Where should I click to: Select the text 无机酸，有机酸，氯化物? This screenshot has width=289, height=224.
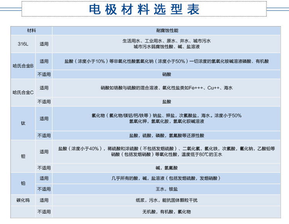pos(166,212)
